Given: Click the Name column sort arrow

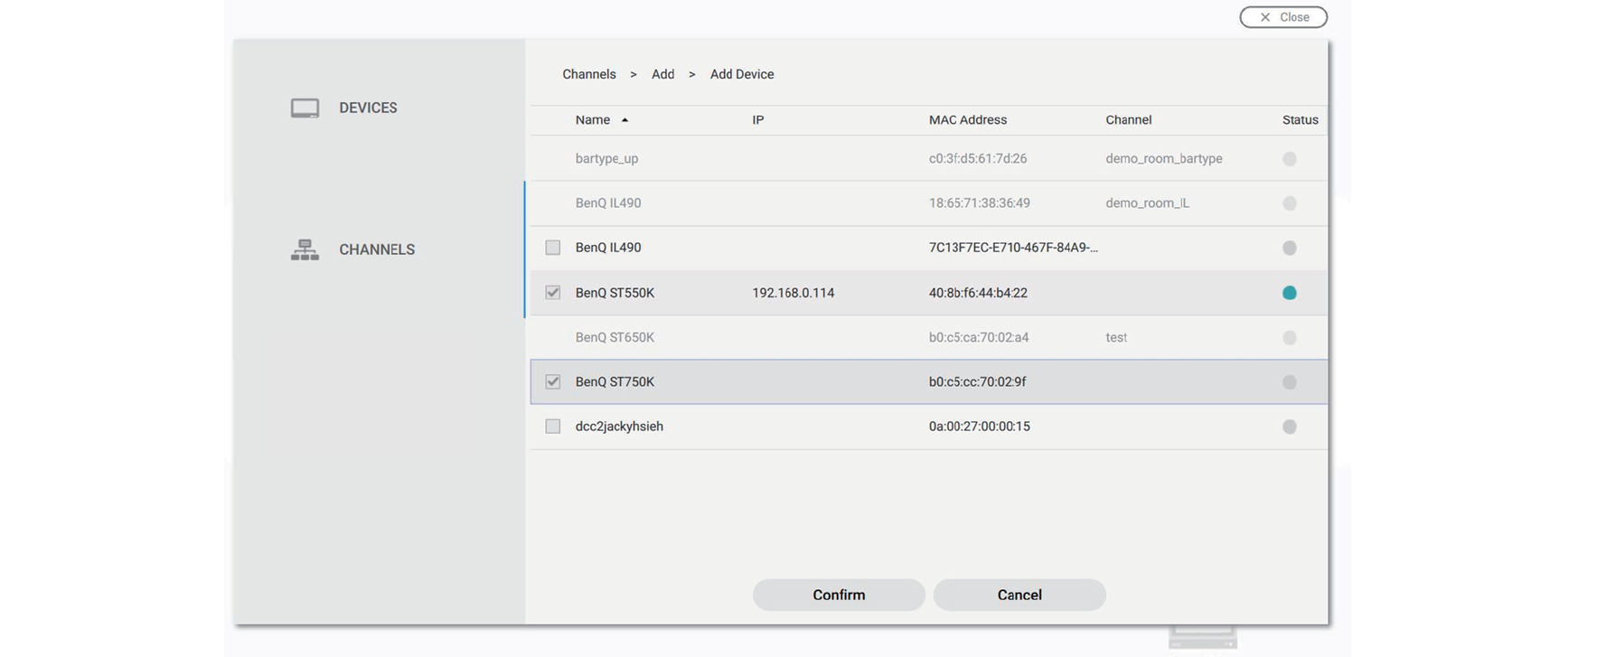Looking at the screenshot, I should pyautogui.click(x=625, y=120).
